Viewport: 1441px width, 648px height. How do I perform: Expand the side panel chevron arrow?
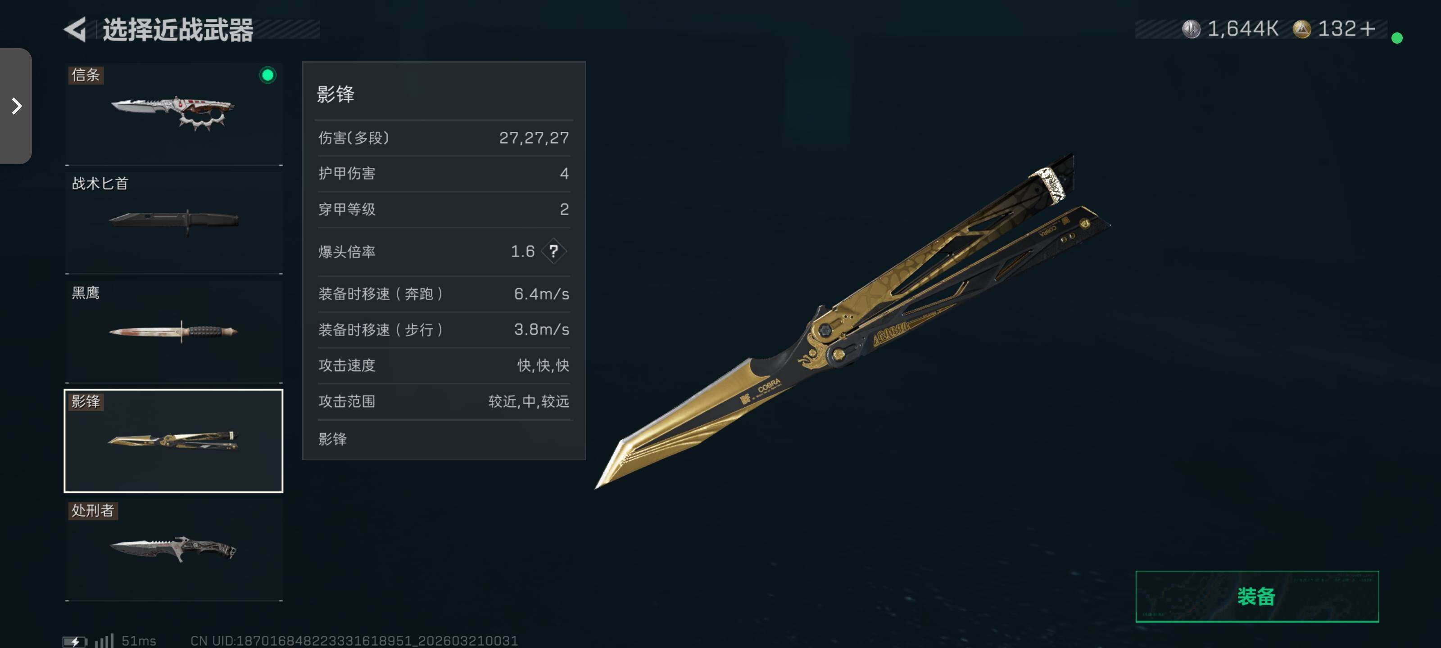coord(17,106)
